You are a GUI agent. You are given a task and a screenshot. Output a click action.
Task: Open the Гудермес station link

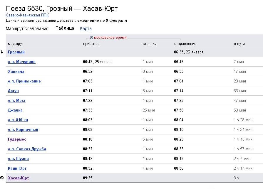pos(17,139)
